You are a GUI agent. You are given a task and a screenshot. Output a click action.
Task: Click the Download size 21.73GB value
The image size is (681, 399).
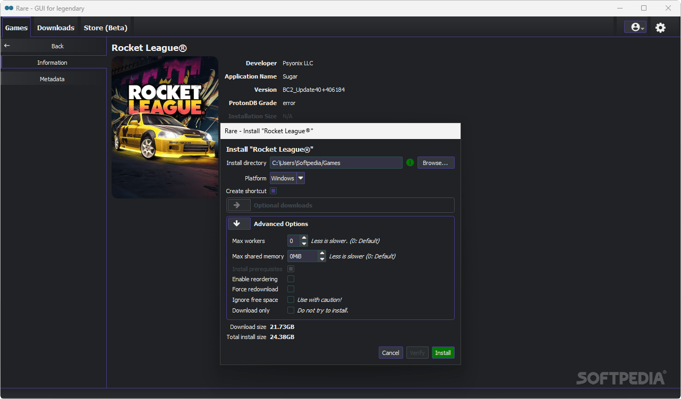(x=282, y=327)
